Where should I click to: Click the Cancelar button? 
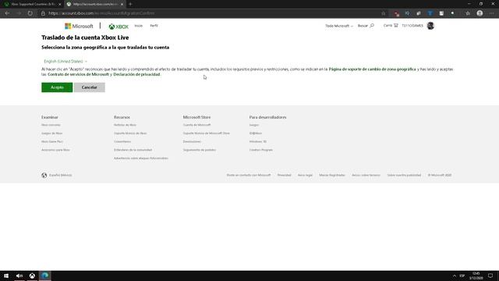coord(90,87)
